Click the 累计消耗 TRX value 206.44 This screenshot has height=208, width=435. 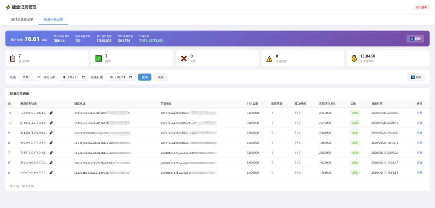[59, 41]
